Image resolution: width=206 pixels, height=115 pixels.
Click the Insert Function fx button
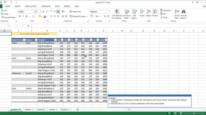28,26
